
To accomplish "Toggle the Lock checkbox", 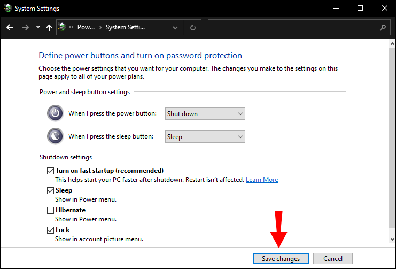I will pos(50,230).
